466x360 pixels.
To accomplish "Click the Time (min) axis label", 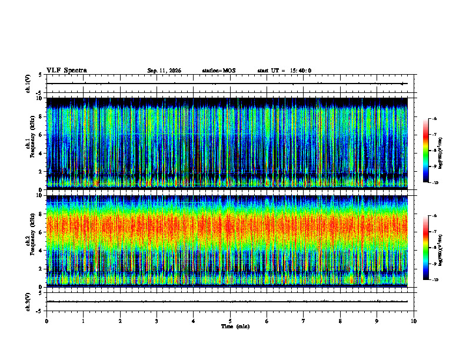I will click(235, 326).
